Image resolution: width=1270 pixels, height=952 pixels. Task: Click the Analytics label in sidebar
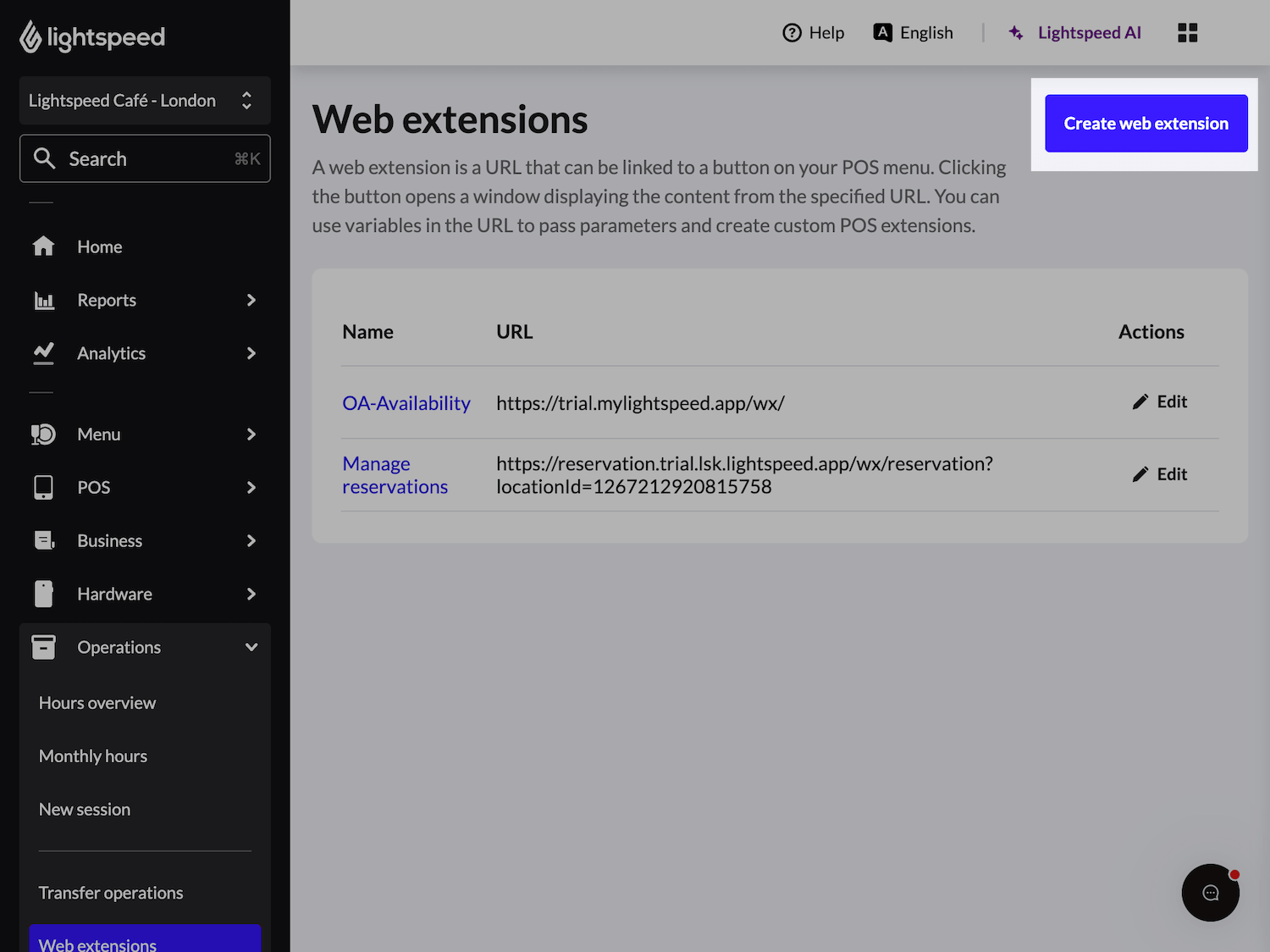[111, 353]
